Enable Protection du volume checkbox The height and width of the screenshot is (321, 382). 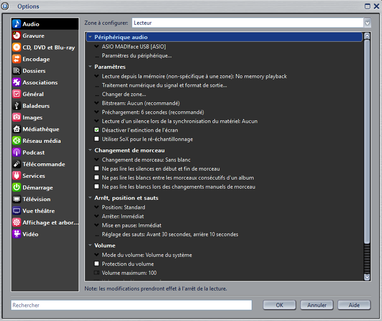point(97,264)
